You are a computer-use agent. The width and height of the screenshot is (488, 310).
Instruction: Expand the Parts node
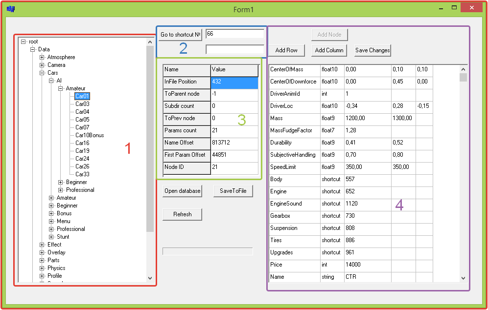42,260
